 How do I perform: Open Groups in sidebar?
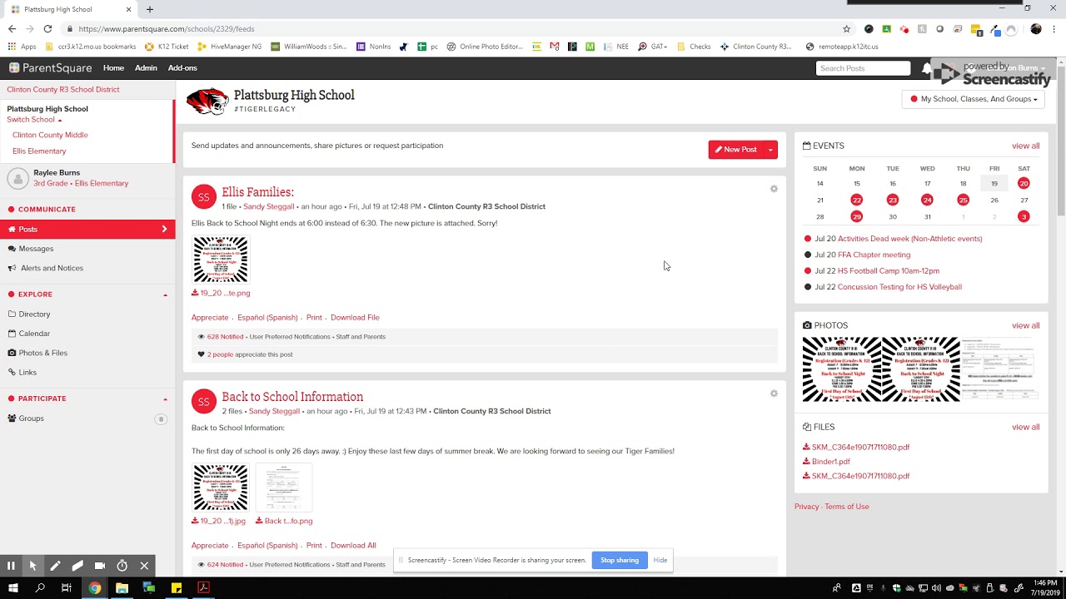click(x=31, y=418)
